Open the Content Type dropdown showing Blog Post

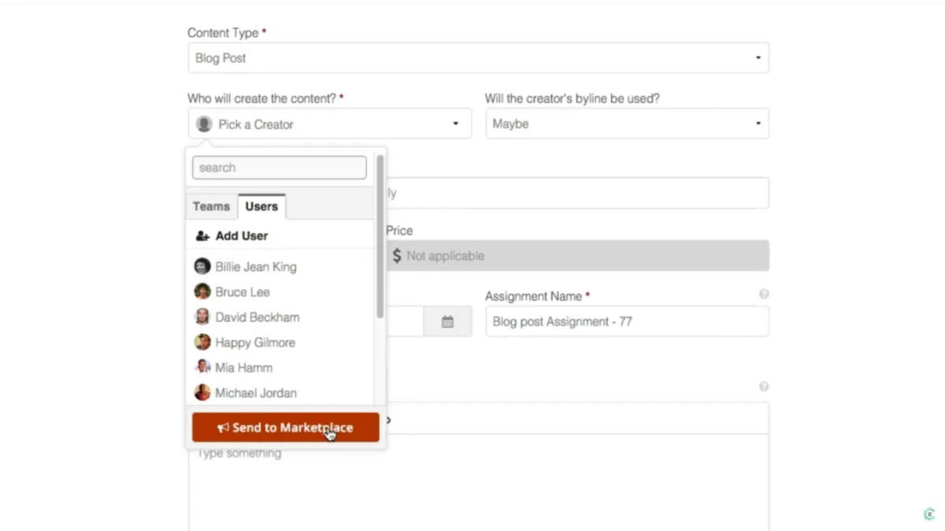(x=478, y=58)
